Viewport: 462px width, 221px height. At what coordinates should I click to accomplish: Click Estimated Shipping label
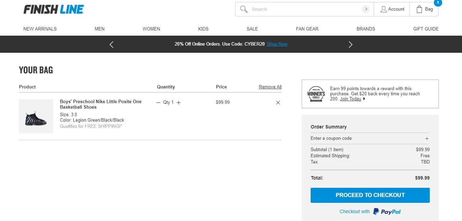point(330,156)
